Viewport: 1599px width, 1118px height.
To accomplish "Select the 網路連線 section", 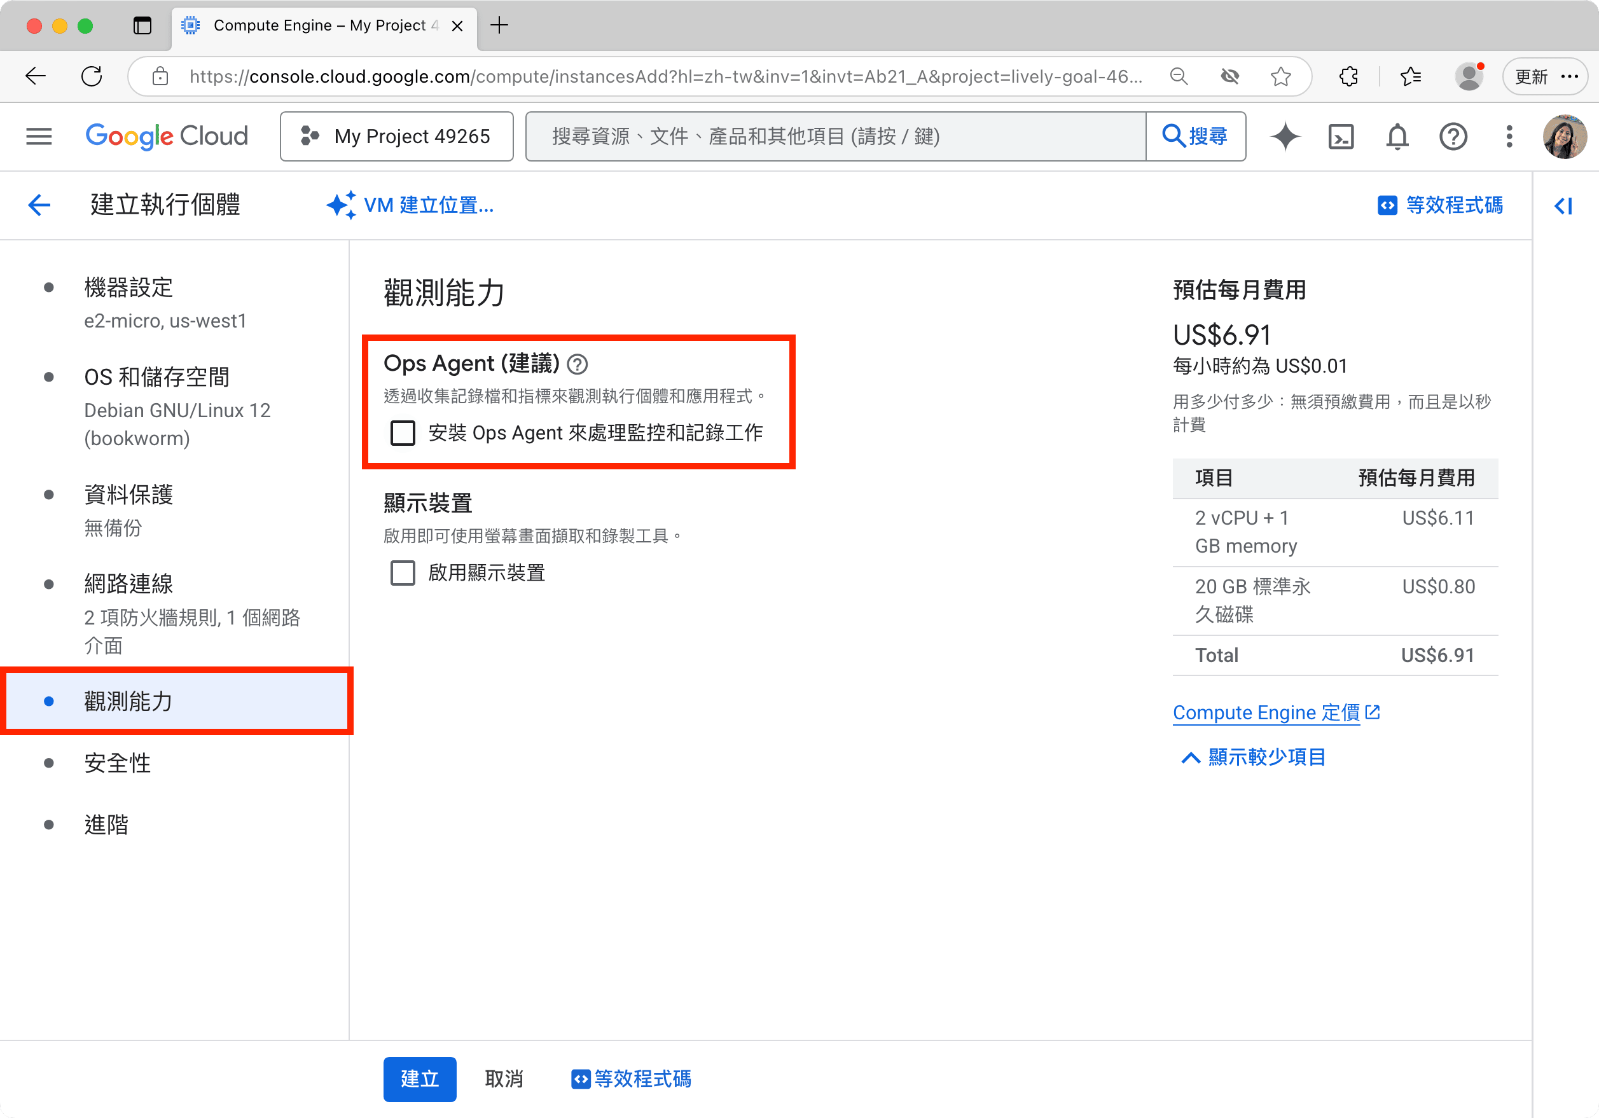I will pyautogui.click(x=174, y=613).
